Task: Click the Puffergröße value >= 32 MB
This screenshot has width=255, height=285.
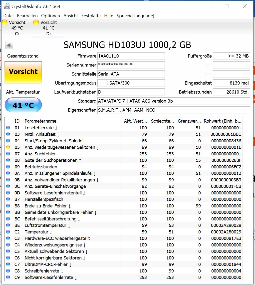Action: tap(232, 56)
